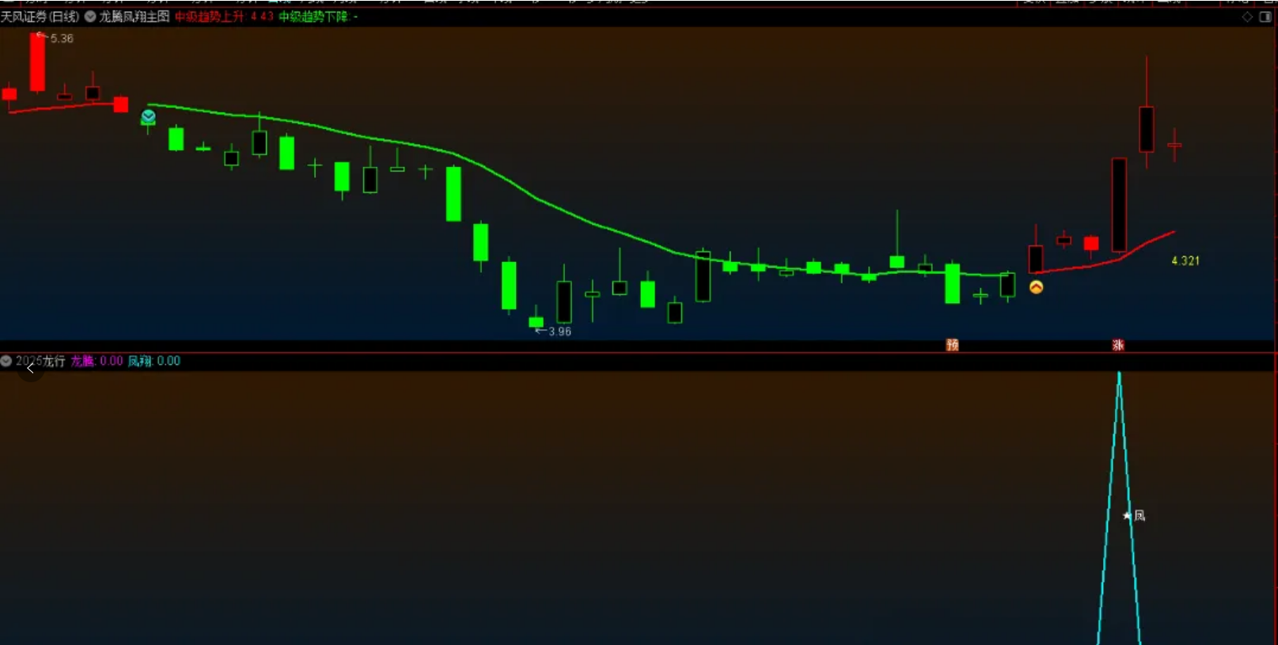The width and height of the screenshot is (1278, 645).
Task: Click the tall red candlestick near 5.36
Action: [x=37, y=62]
